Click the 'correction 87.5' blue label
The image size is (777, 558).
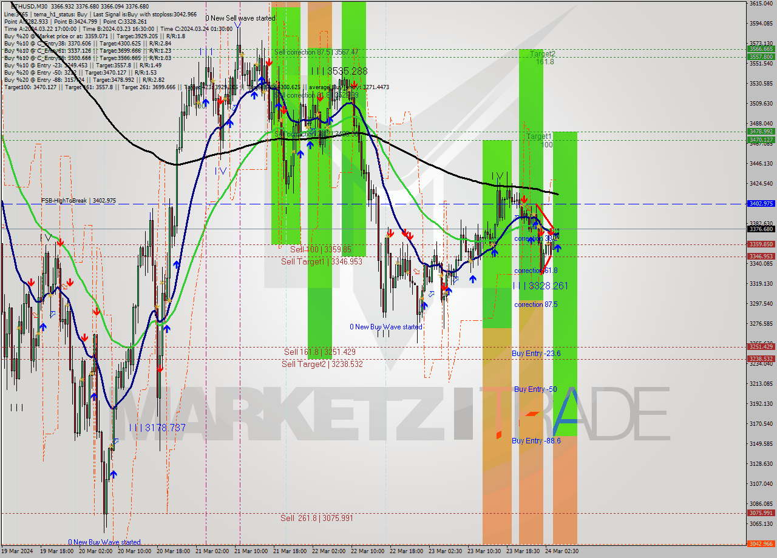point(535,304)
